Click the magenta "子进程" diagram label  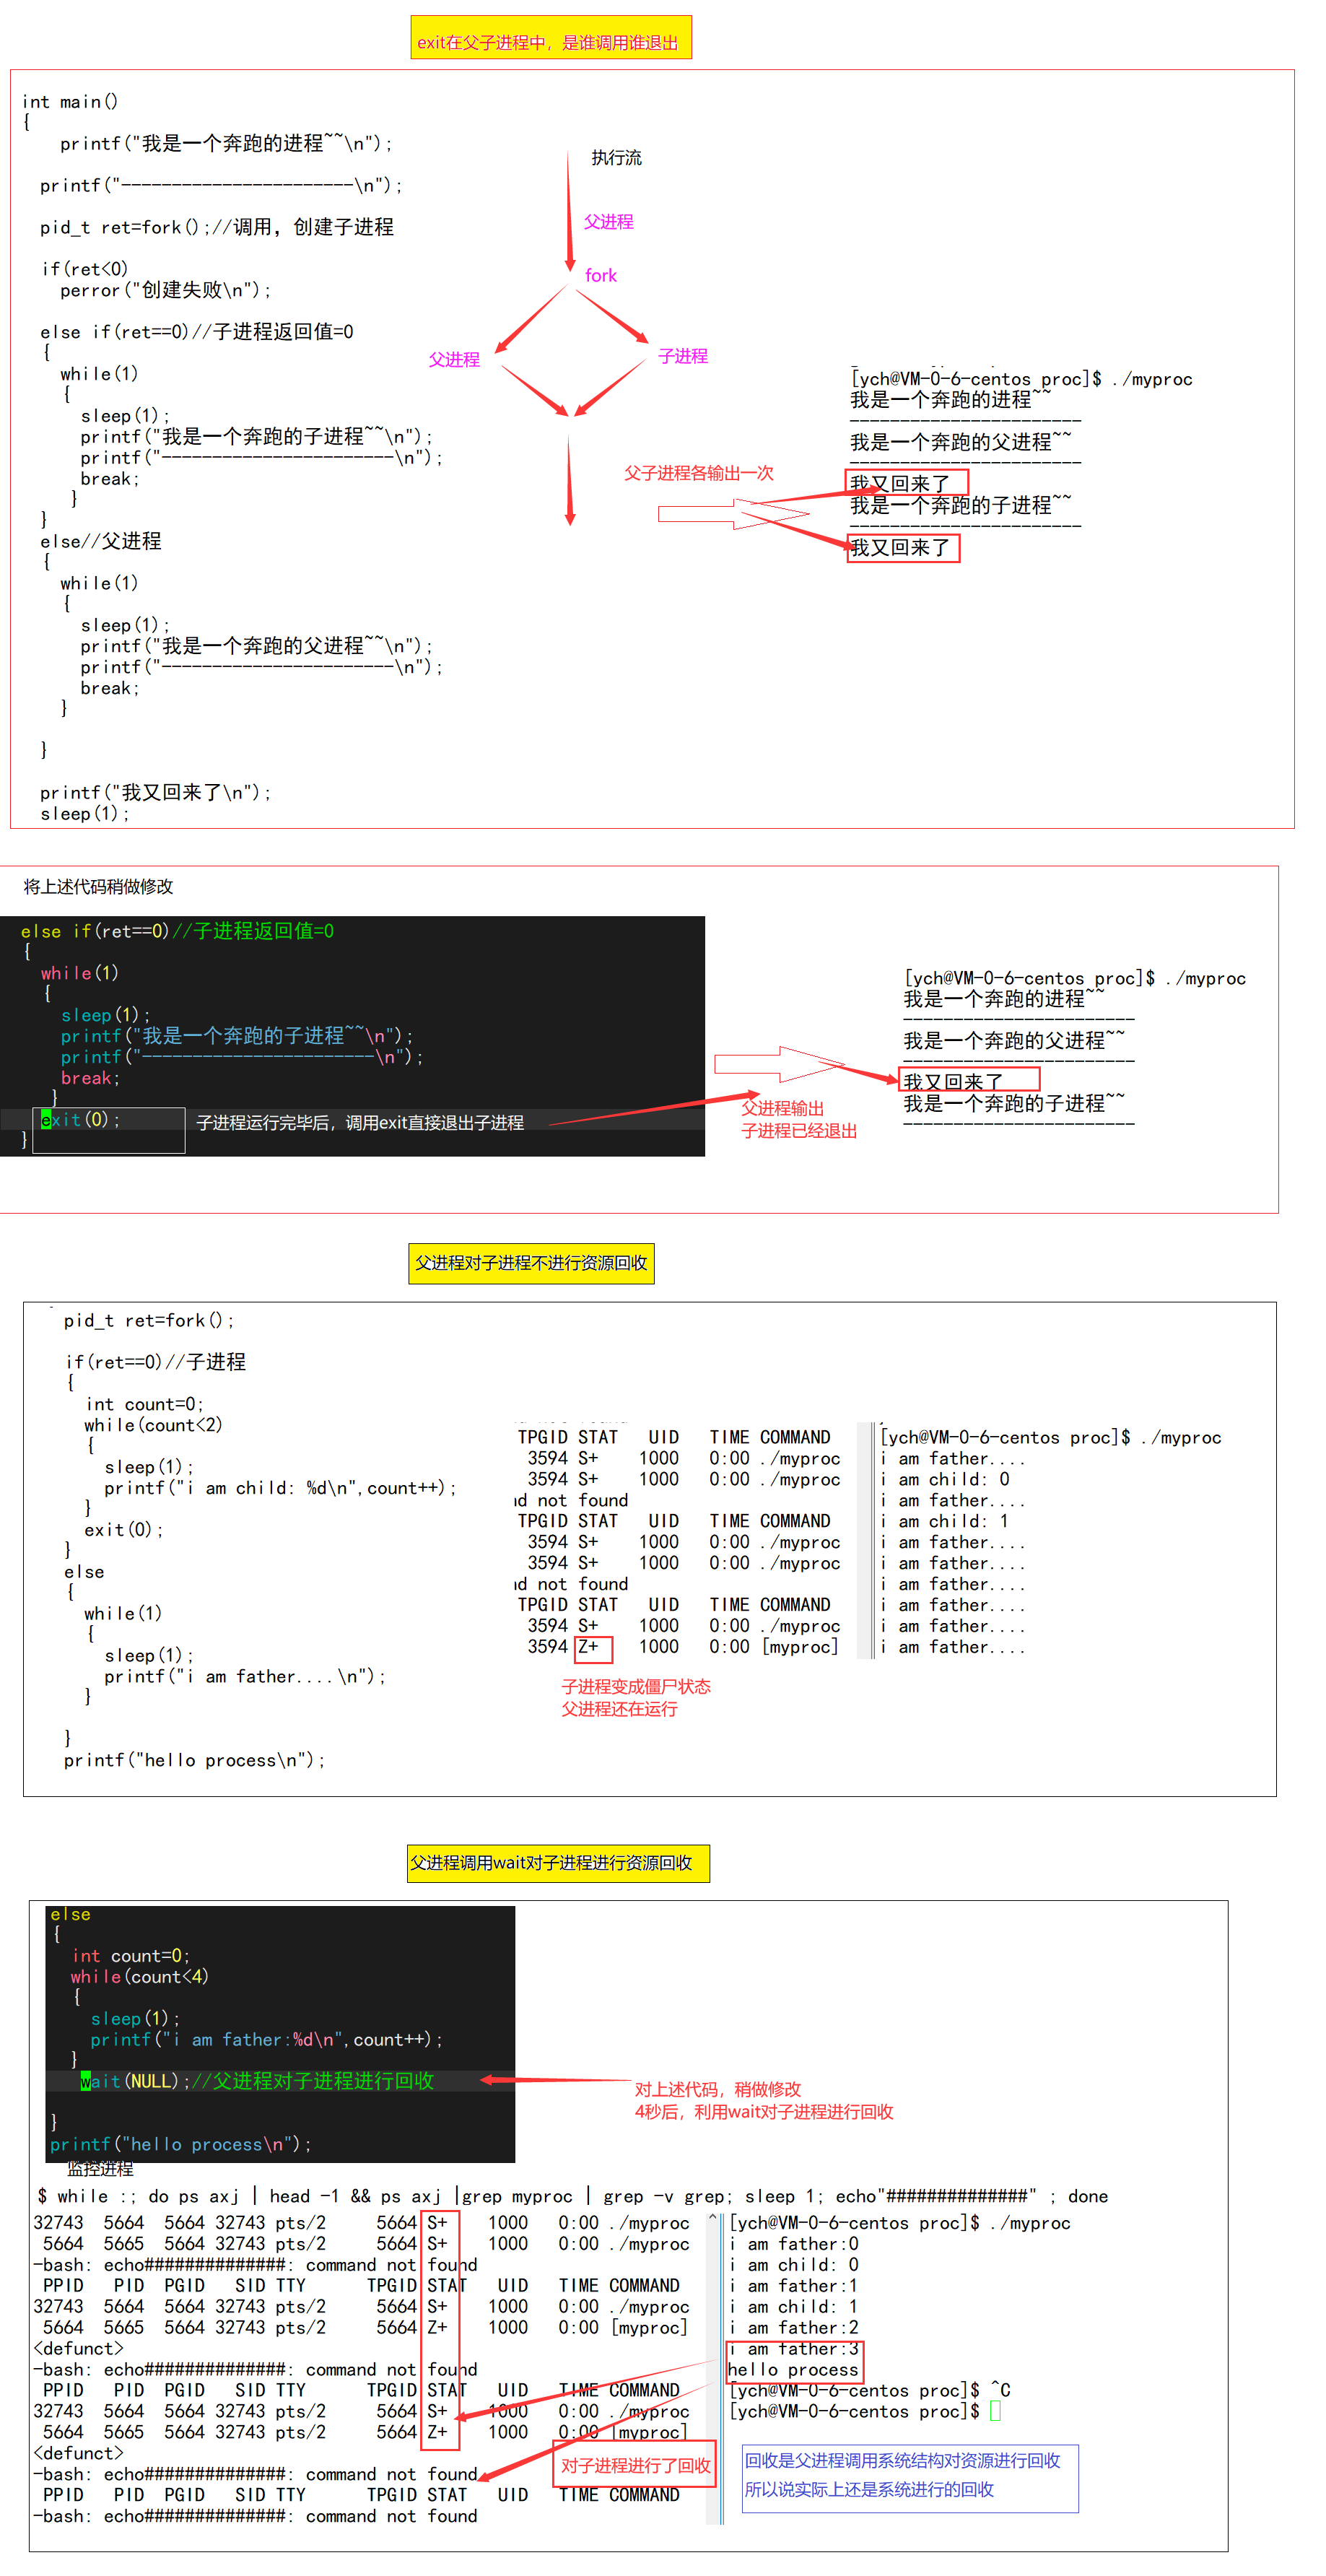(x=683, y=356)
